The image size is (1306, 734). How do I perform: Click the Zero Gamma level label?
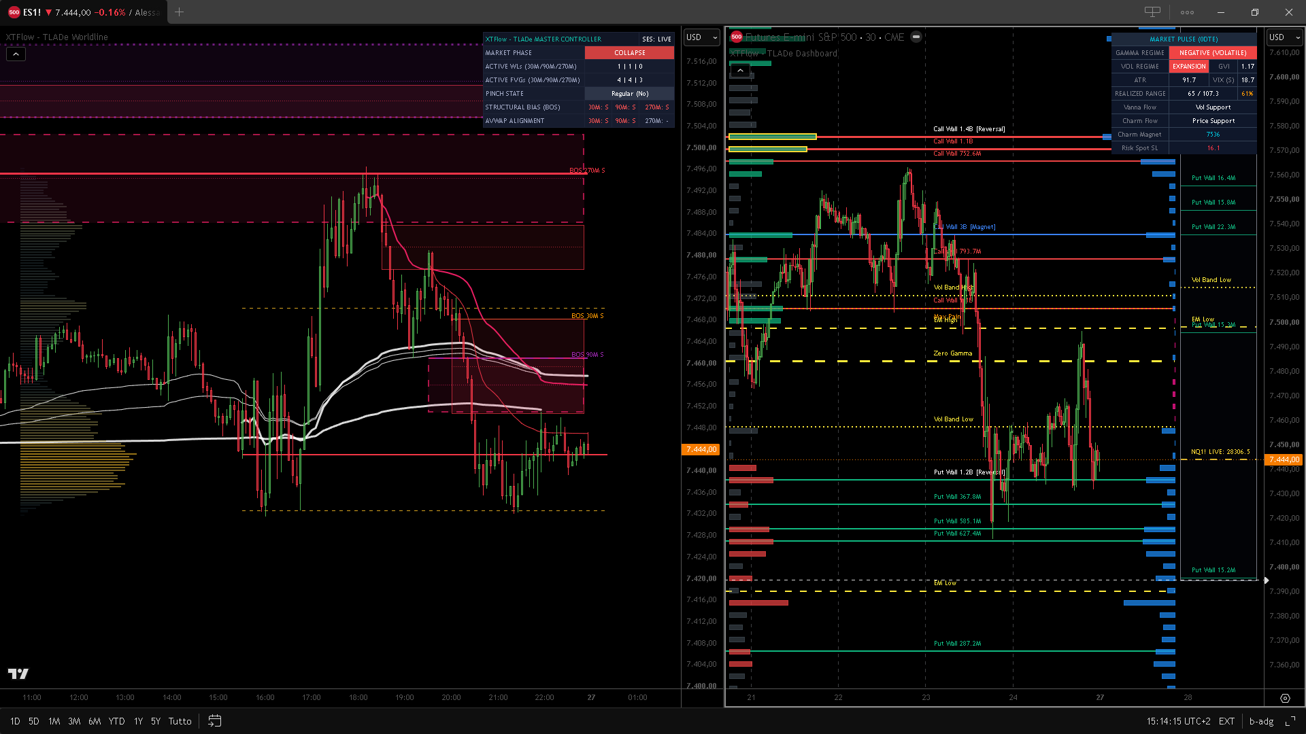pyautogui.click(x=952, y=353)
